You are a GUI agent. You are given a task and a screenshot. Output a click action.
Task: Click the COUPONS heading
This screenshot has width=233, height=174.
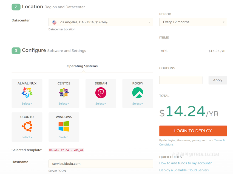click(x=167, y=68)
